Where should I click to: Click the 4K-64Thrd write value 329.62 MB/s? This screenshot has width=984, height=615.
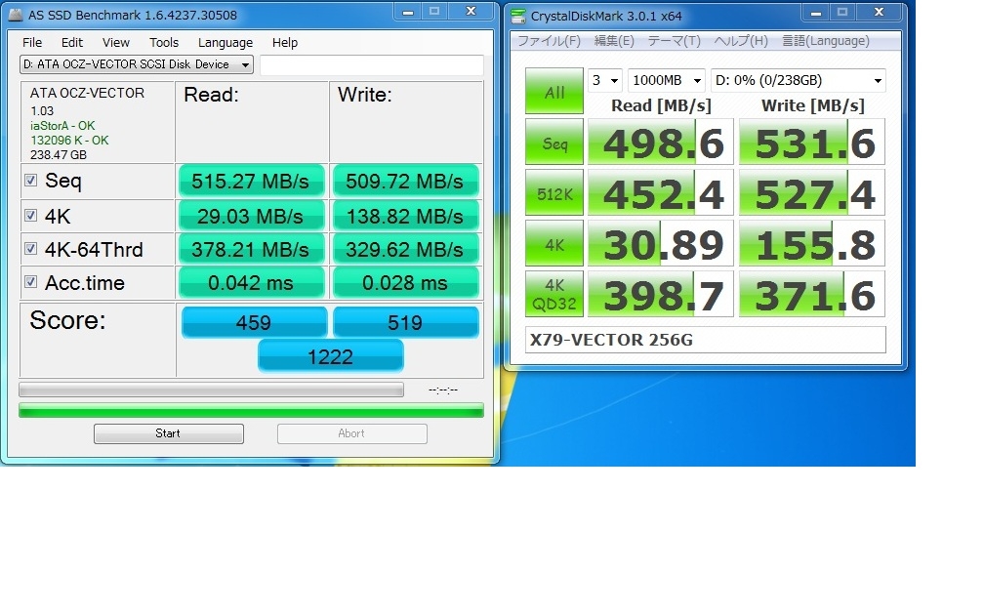pyautogui.click(x=405, y=249)
